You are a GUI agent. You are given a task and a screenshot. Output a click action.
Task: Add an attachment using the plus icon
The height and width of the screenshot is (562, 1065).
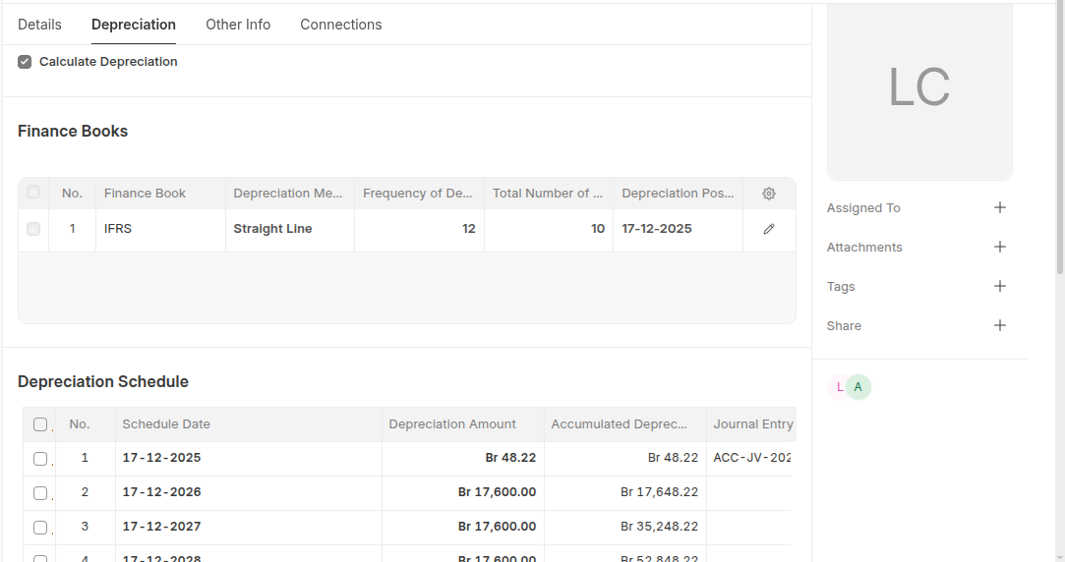click(1000, 247)
